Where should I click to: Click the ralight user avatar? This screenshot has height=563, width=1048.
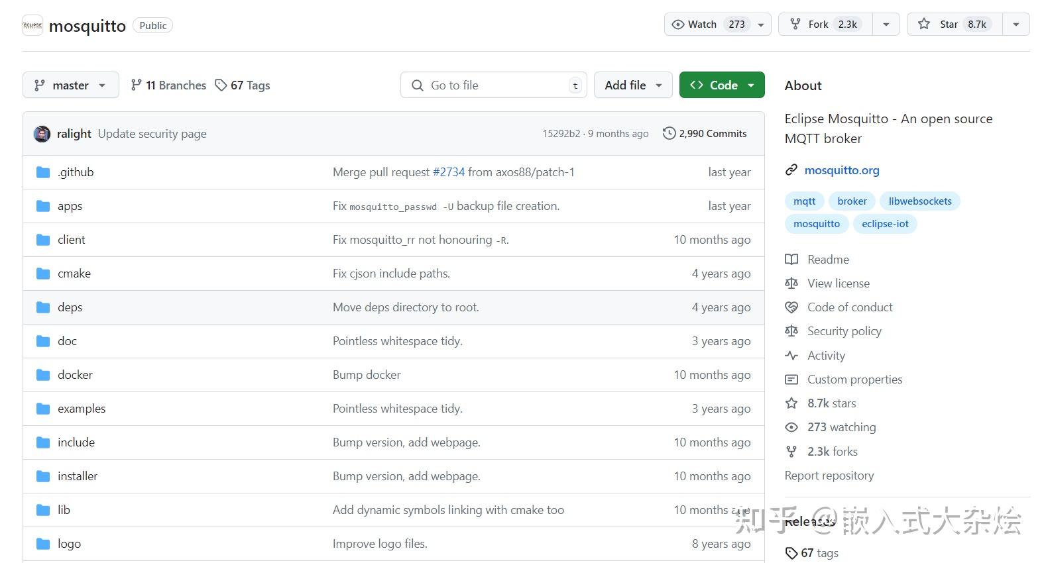[x=42, y=134]
